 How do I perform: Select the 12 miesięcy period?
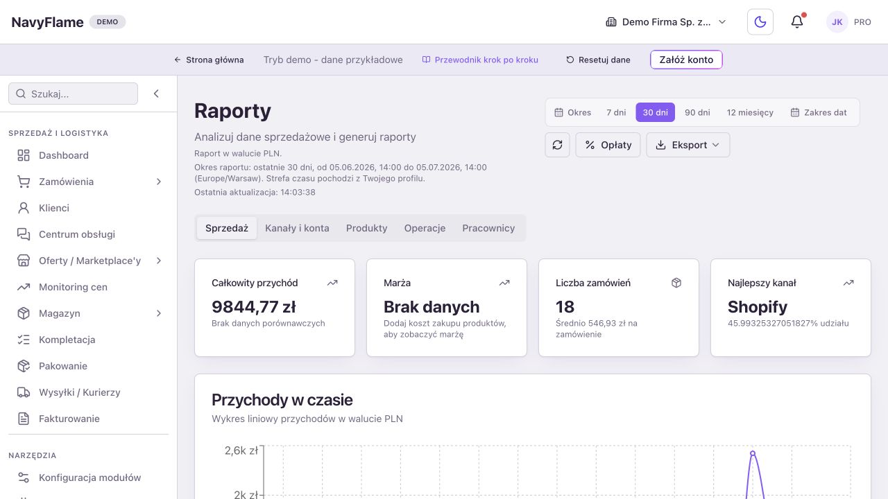click(x=750, y=112)
